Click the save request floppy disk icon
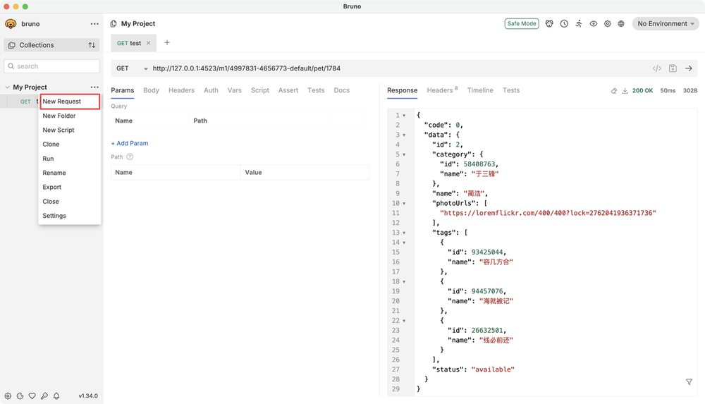Screen dimensions: 705x404 pos(673,68)
